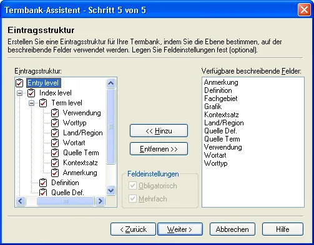Click the clipboard icon next to Verwendung in tree

55,113
